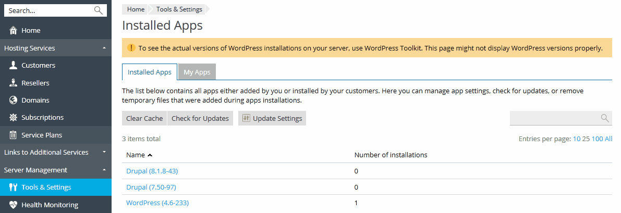Click the Resellers icon in sidebar
The image size is (621, 213).
[x=13, y=83]
